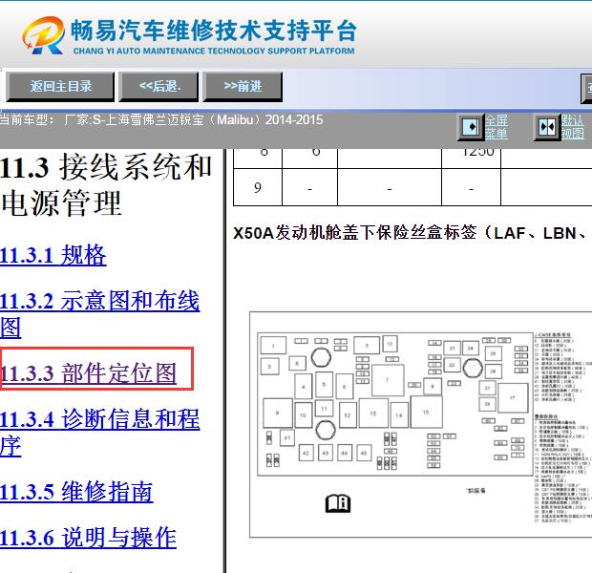Open section 11.3.6 说明与操作
592x573 pixels.
tap(89, 537)
